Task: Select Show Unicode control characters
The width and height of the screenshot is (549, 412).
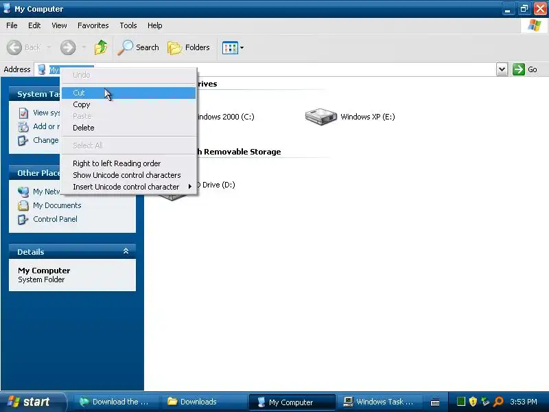Action: pyautogui.click(x=128, y=175)
